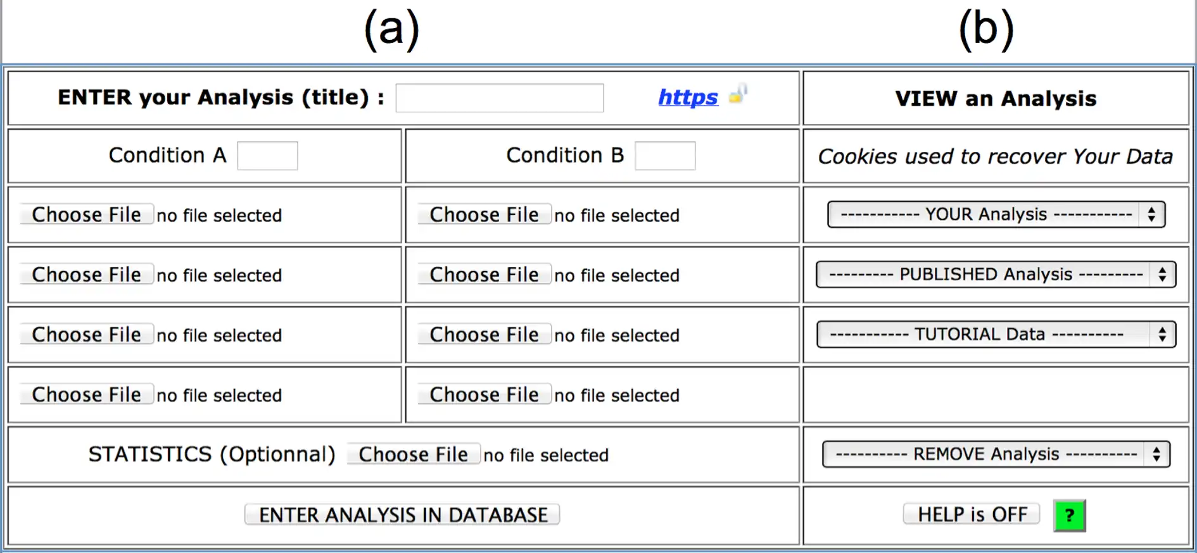
Task: Choose the first file for Condition A
Action: point(87,214)
